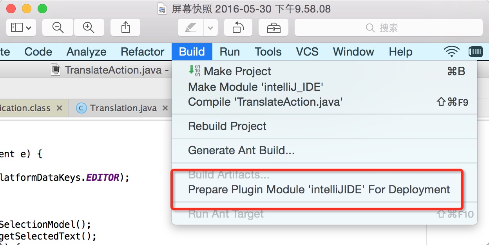Click the Wi-Fi status icon

pos(451,52)
